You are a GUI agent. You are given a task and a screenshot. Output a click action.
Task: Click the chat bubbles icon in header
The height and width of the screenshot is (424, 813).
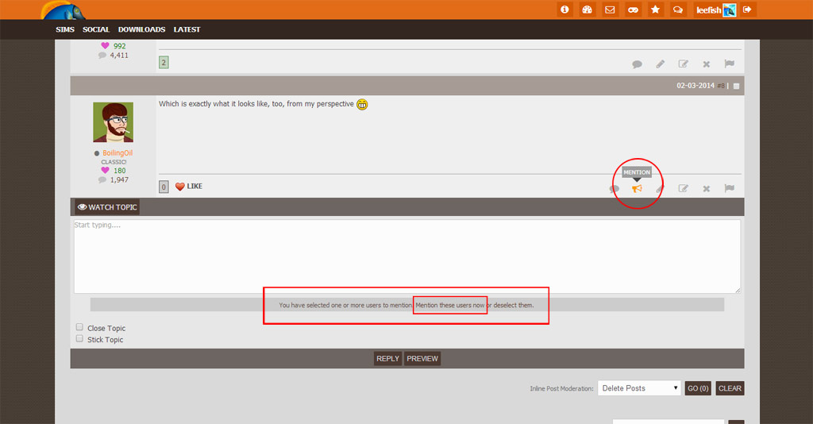click(678, 10)
